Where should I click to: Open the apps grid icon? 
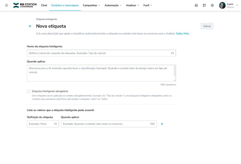(x=204, y=5)
